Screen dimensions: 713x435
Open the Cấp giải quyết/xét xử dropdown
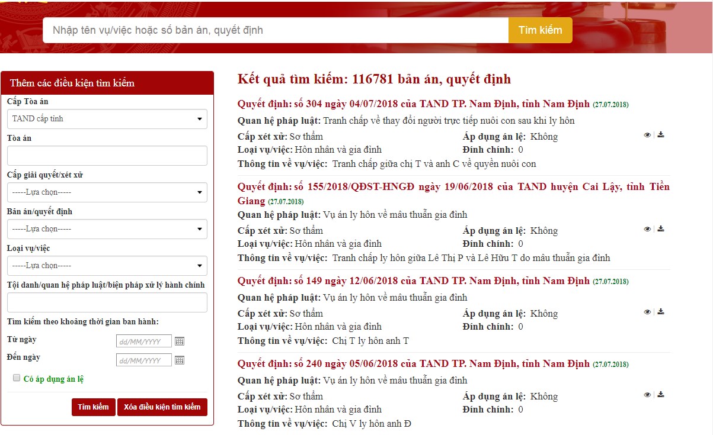(107, 192)
